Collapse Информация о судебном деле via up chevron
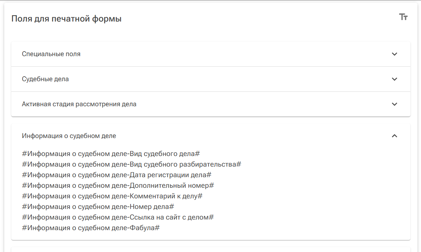This screenshot has width=421, height=252. (x=395, y=136)
